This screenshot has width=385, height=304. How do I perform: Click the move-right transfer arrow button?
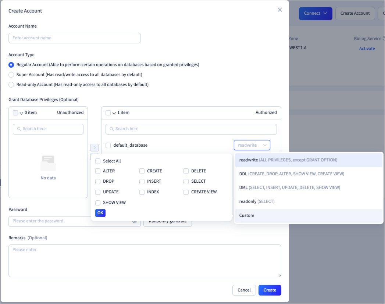[95, 147]
